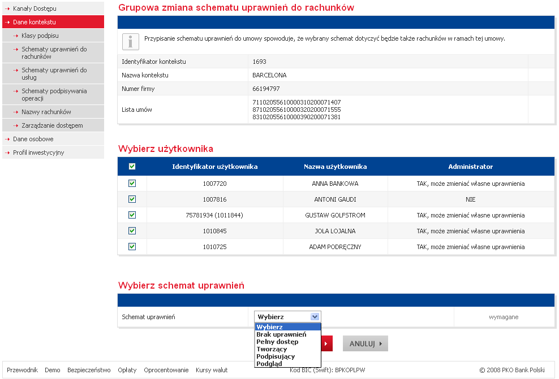Open the Przewodnik footer link
559x379 pixels.
coord(22,370)
